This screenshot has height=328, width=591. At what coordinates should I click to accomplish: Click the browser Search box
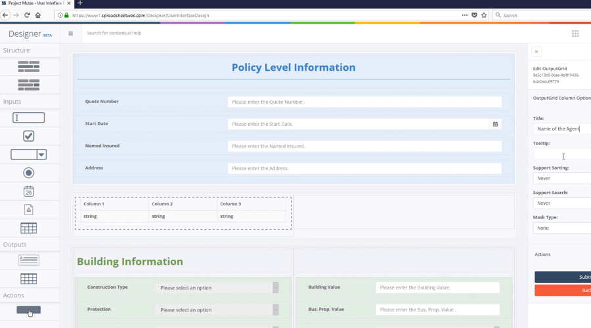pos(542,16)
